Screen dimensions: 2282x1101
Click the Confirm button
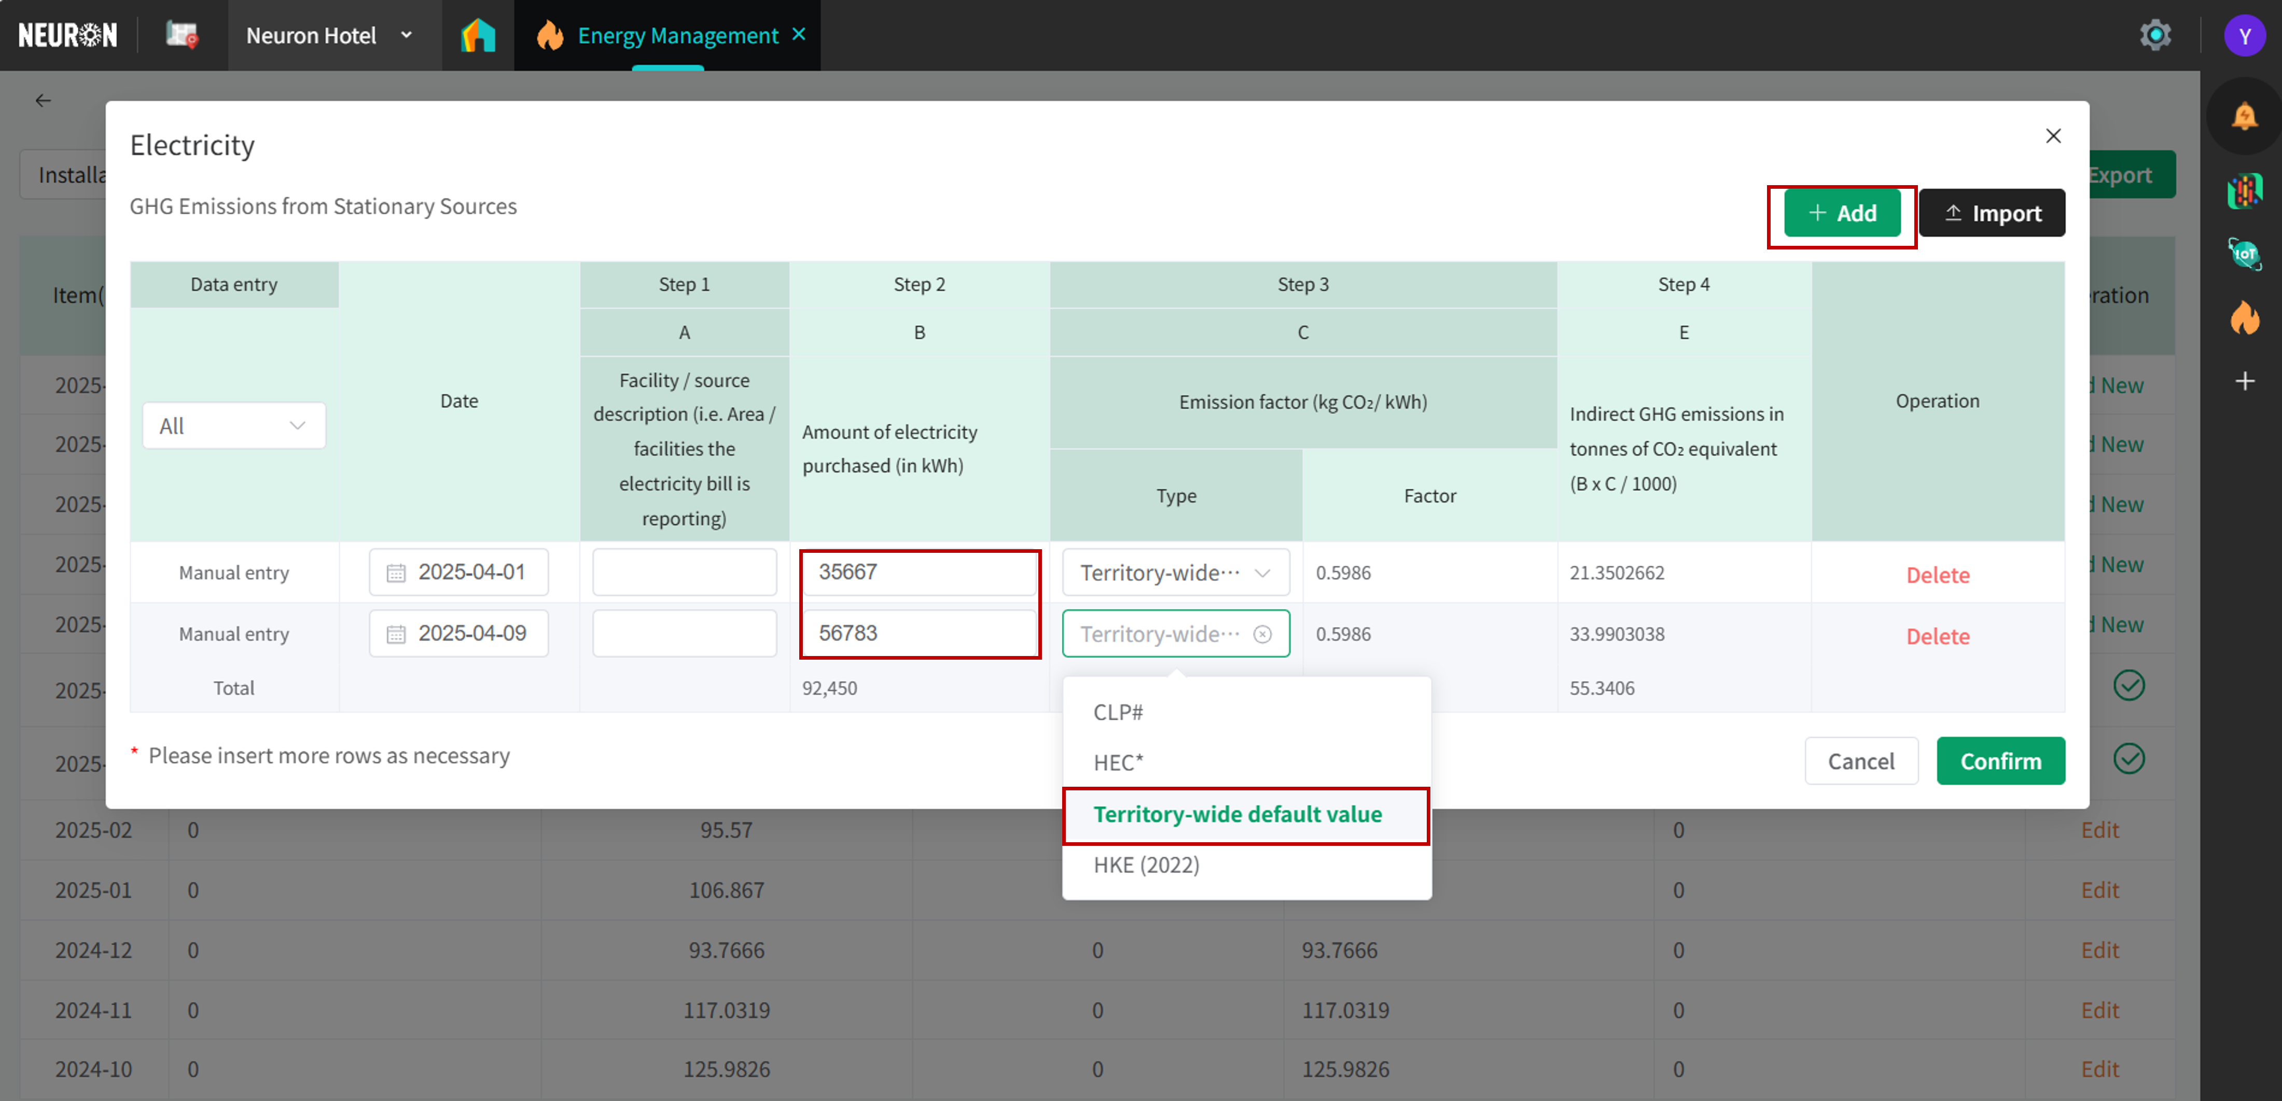(1999, 761)
